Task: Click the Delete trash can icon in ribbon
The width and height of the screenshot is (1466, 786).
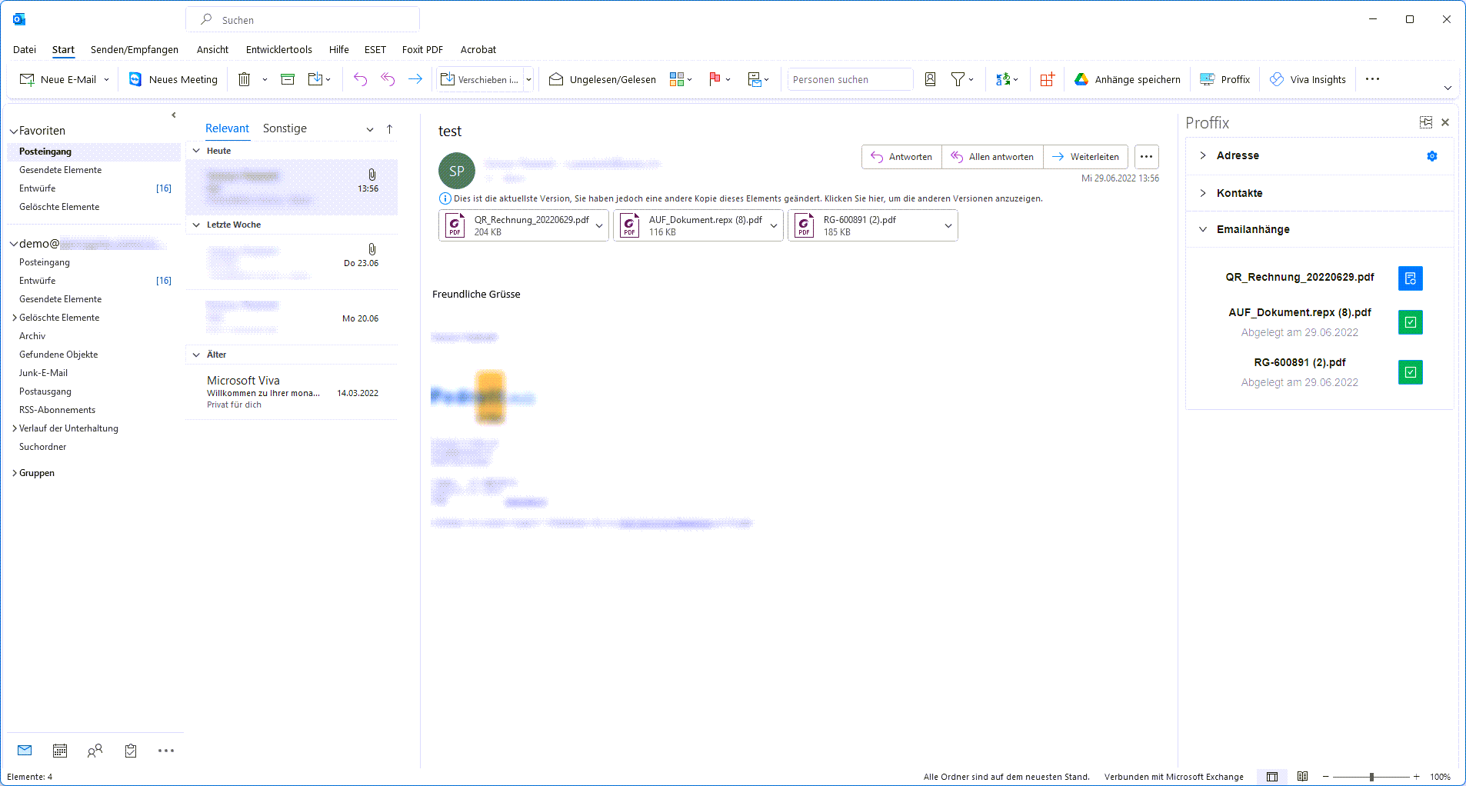Action: 244,79
